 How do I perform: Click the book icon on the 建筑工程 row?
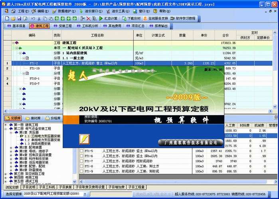tap(17, 43)
